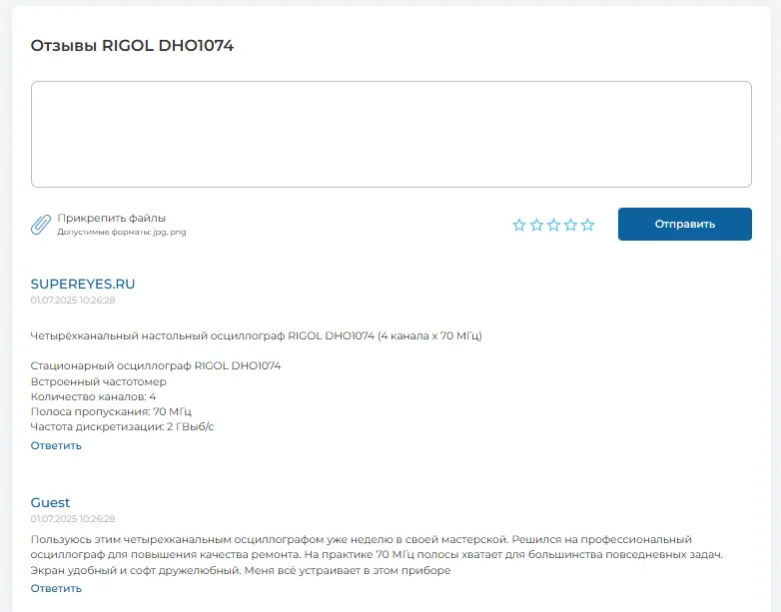Image resolution: width=781 pixels, height=612 pixels.
Task: Give five stars using the last star
Action: [x=587, y=226]
